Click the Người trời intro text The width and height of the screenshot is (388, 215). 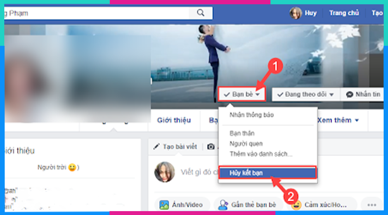point(59,168)
